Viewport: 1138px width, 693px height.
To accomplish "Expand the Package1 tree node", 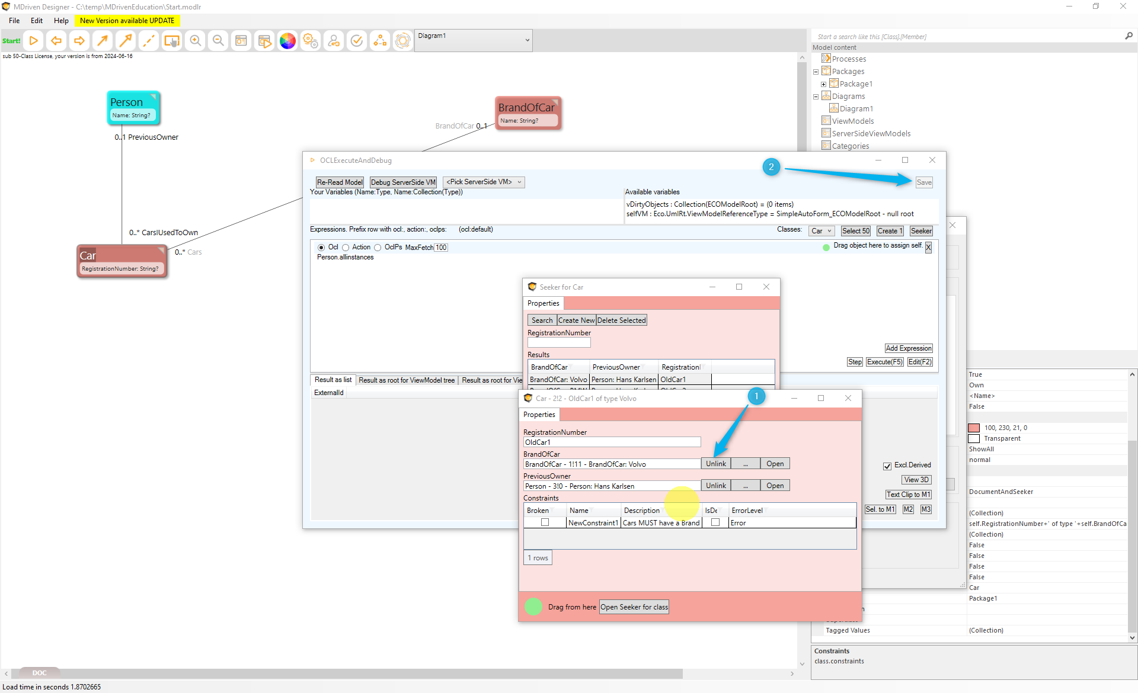I will (823, 84).
